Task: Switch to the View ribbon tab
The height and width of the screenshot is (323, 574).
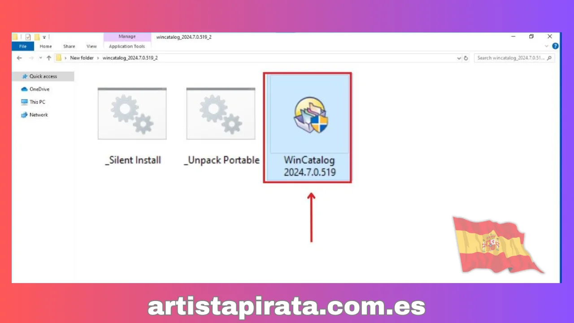Action: click(x=91, y=46)
